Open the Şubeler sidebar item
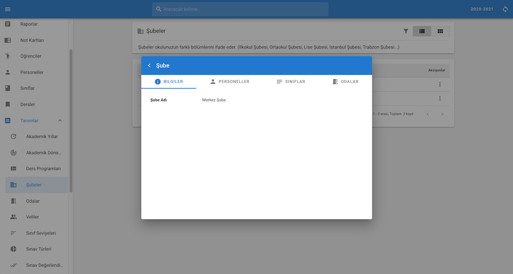The image size is (513, 274). tap(37, 185)
